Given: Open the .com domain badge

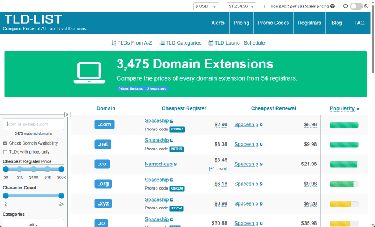Looking at the screenshot, I should tap(105, 125).
